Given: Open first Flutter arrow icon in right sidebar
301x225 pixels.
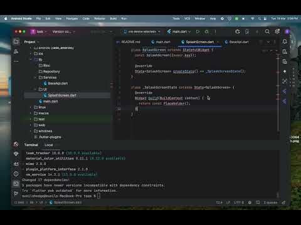Looking at the screenshot, I should click(285, 91).
